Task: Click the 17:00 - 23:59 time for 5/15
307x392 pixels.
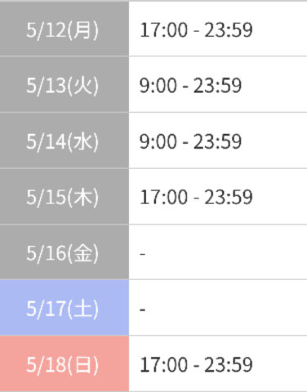Action: click(196, 197)
